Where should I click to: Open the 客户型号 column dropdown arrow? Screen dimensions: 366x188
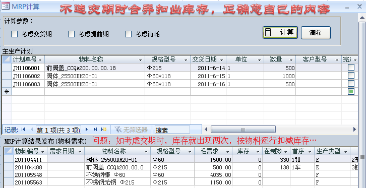point(337,60)
